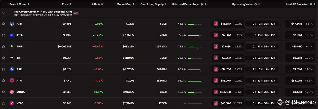Select VELO upcoming value $45.38M
The image size is (318, 109).
(226, 103)
